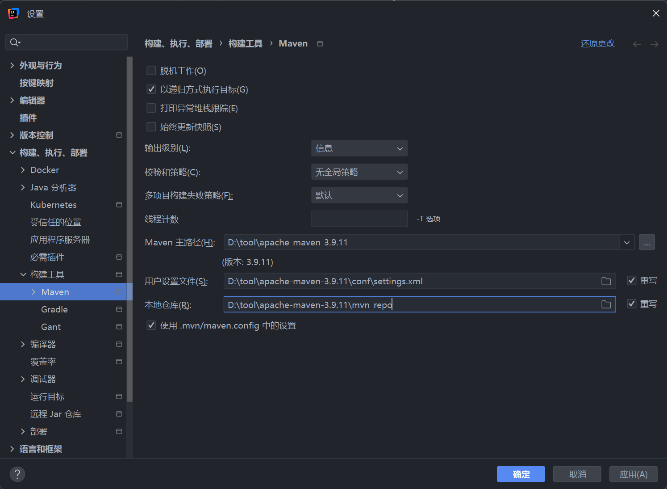Click the 取消 button
Image resolution: width=667 pixels, height=489 pixels.
tap(577, 474)
